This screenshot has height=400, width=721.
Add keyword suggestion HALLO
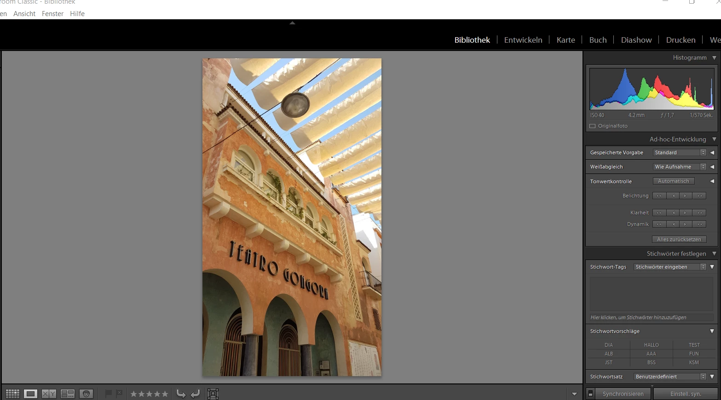coord(651,345)
